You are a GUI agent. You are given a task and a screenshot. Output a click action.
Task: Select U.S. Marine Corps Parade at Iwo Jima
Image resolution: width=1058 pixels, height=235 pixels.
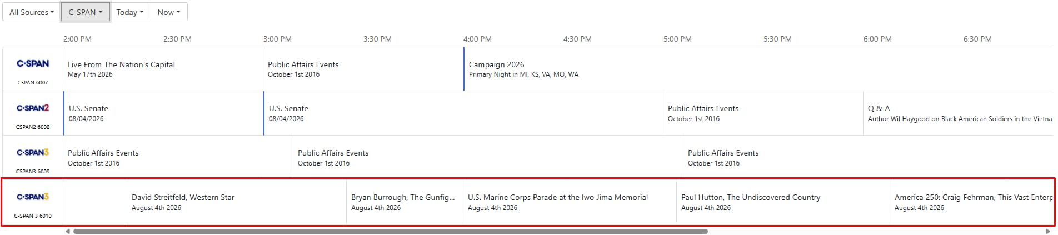(570, 202)
